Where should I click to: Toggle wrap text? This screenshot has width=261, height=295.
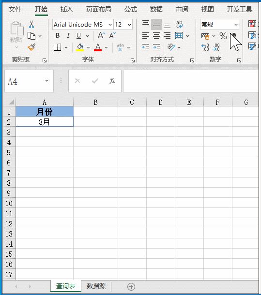(179, 24)
